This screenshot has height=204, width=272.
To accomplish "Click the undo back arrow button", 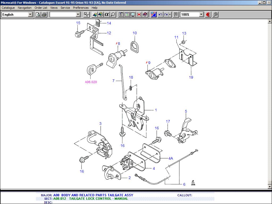I will tap(160, 14).
